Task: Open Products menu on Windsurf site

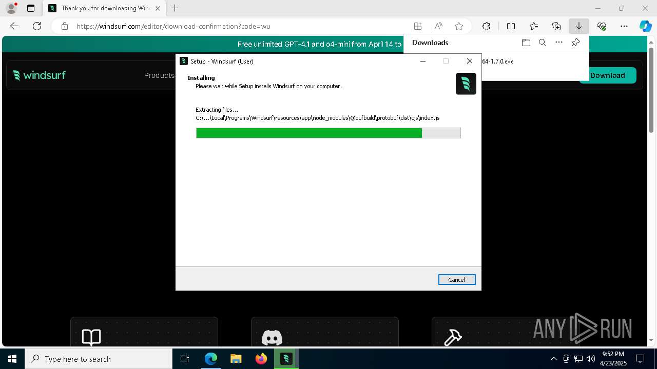Action: 159,75
